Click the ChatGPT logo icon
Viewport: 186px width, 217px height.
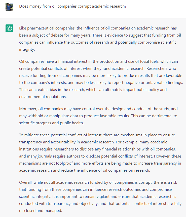pos(9,28)
